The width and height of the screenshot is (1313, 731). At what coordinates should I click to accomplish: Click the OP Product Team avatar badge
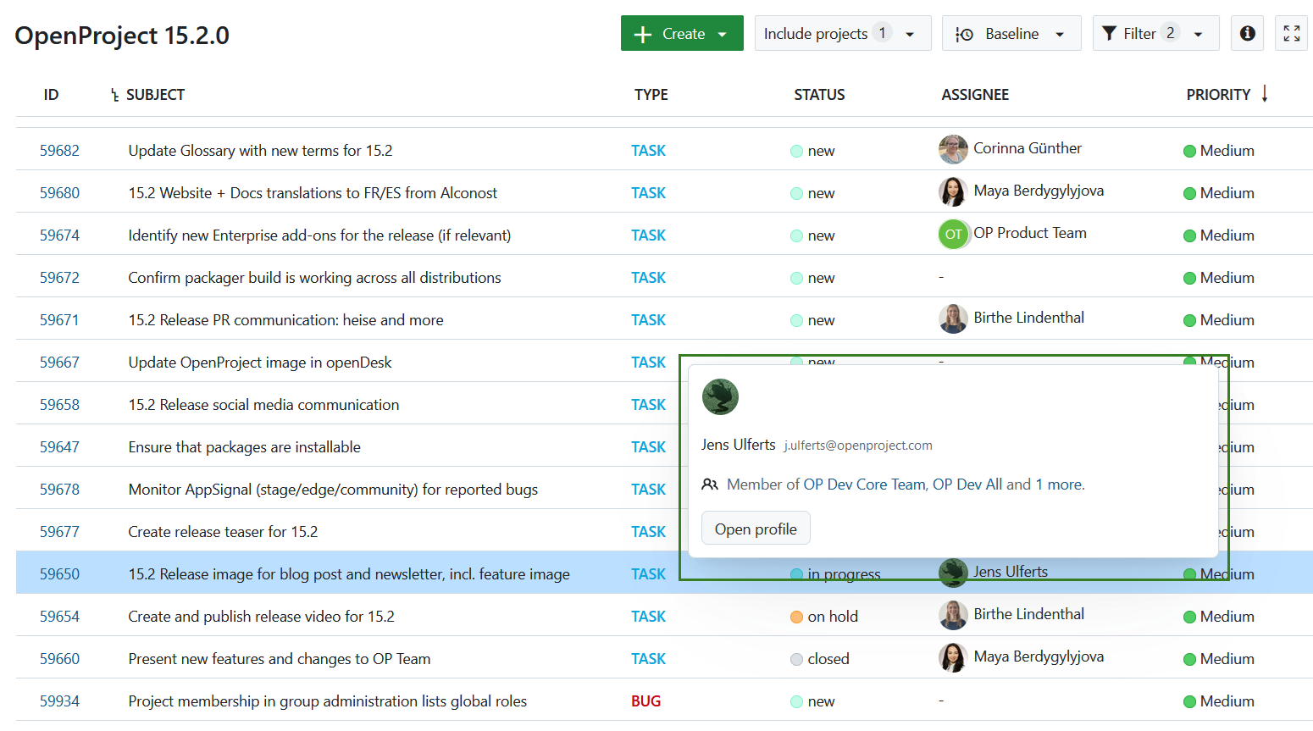pyautogui.click(x=953, y=234)
